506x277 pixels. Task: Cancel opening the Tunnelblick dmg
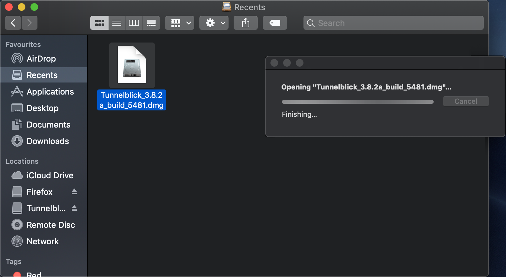[x=466, y=101]
